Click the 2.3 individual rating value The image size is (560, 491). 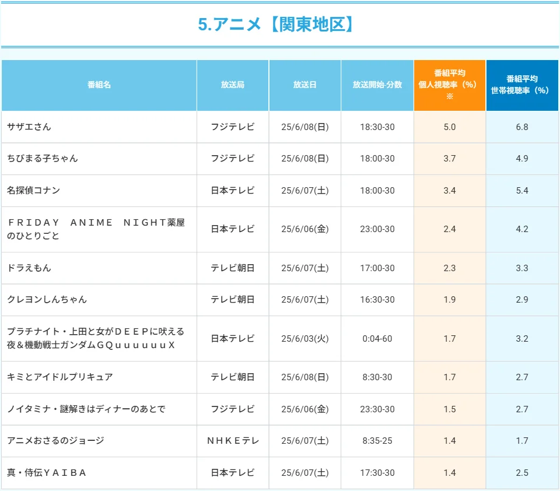pyautogui.click(x=449, y=268)
